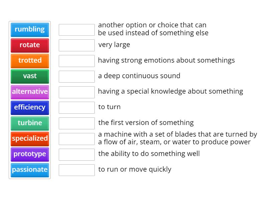Choose the orange 'trotted' tile
Image resolution: width=267 pixels, height=200 pixels.
click(30, 61)
